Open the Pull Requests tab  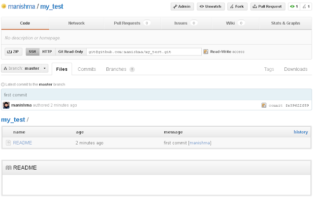131,23
